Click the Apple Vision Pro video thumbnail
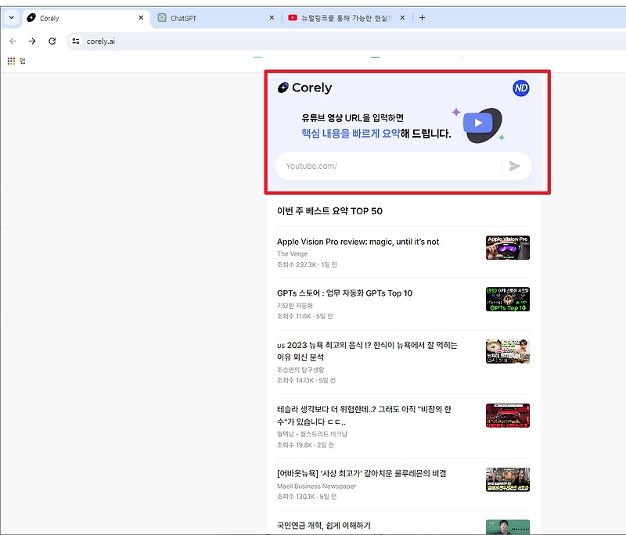626x535 pixels. tap(507, 248)
